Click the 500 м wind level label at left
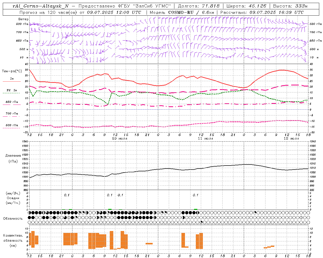Viewport: 323px width, 258px height. pyautogui.click(x=24, y=49)
